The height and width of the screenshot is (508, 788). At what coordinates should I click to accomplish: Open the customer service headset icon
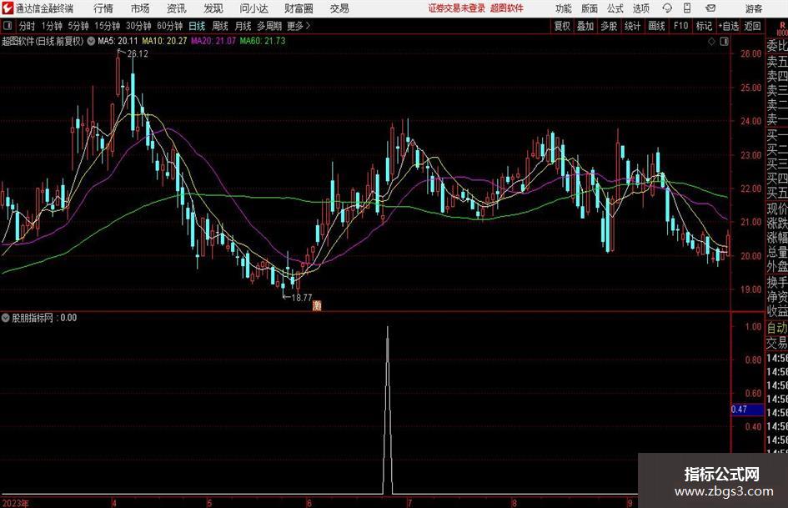pyautogui.click(x=667, y=8)
